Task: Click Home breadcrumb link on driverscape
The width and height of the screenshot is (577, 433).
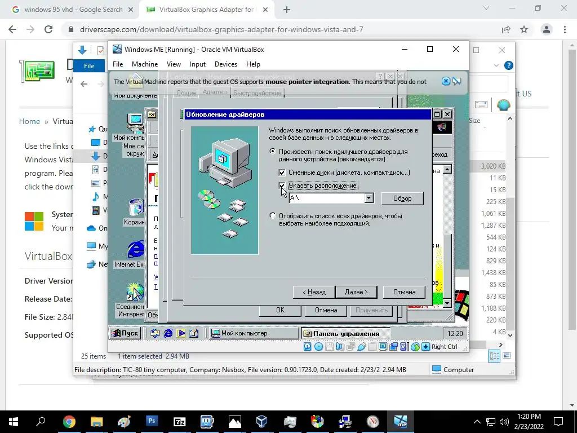Action: point(29,122)
